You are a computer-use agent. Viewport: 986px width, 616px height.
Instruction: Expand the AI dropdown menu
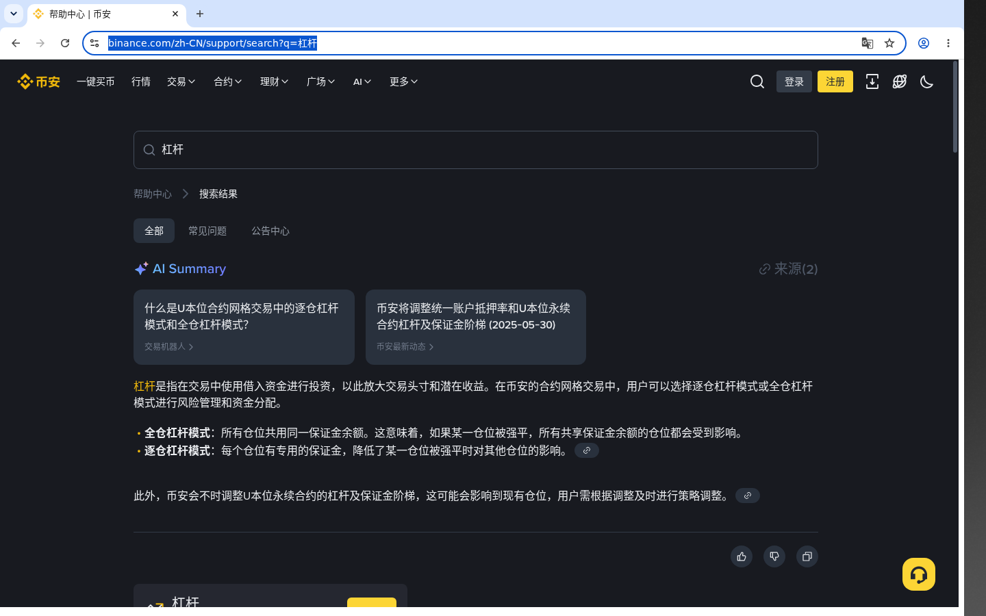[x=362, y=81]
